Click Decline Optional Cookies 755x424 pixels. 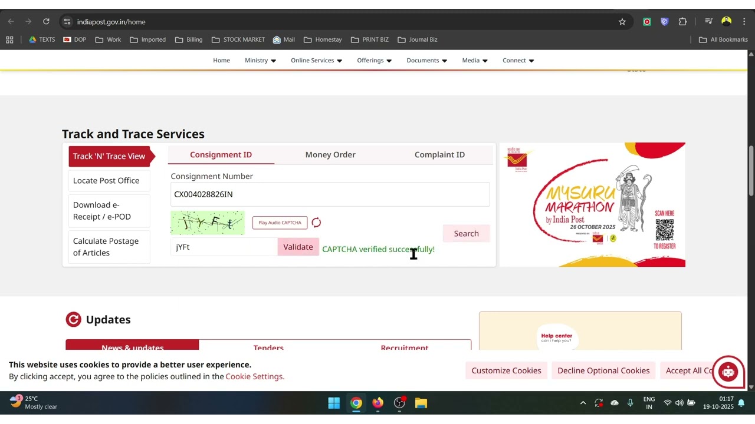point(603,370)
